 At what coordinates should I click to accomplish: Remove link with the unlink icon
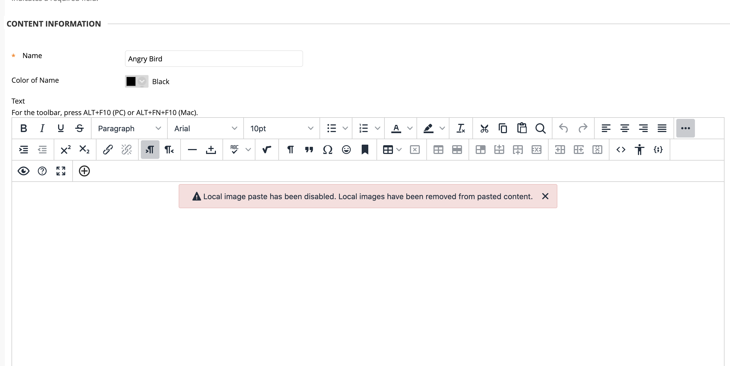coord(126,150)
